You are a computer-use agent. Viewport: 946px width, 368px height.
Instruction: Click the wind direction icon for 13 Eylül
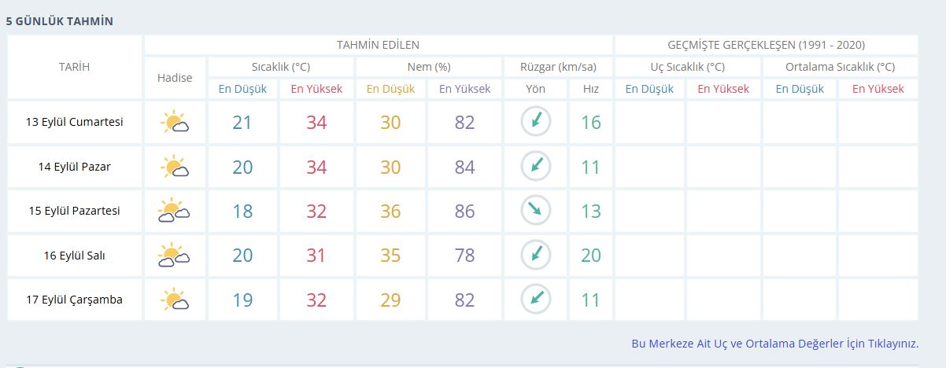[536, 122]
